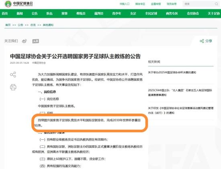Open the 新闻 menu item
Image resolution: width=221 pixels, height=169 pixels.
(x=20, y=14)
